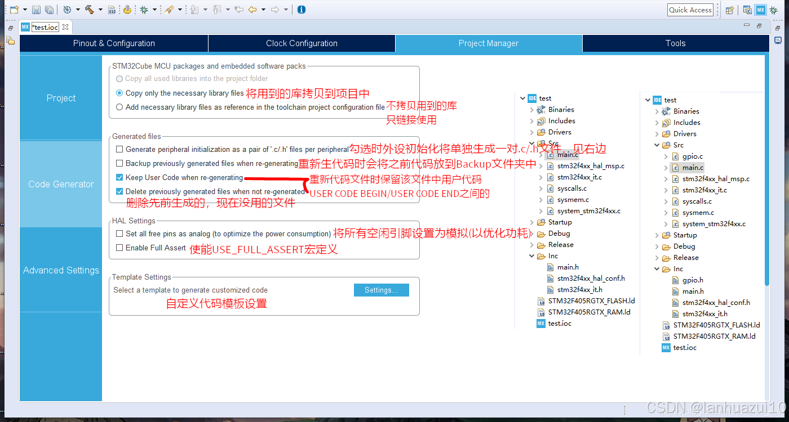Click the blue Information Center icon

click(302, 10)
